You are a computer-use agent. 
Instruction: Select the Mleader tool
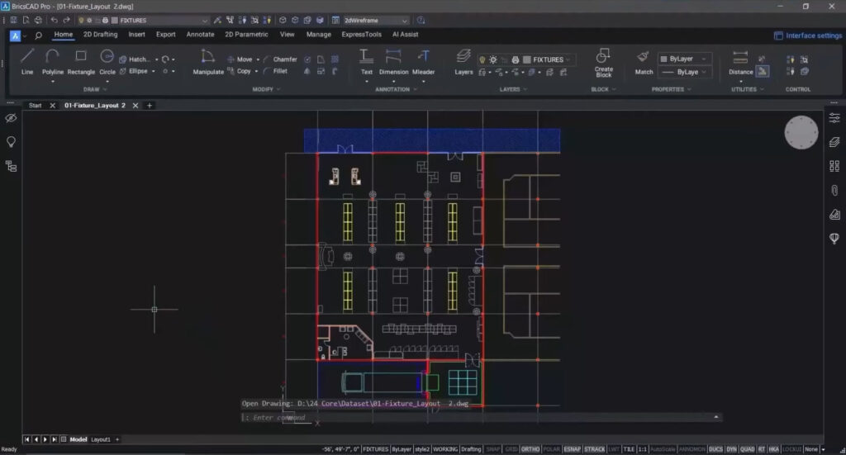pyautogui.click(x=423, y=61)
